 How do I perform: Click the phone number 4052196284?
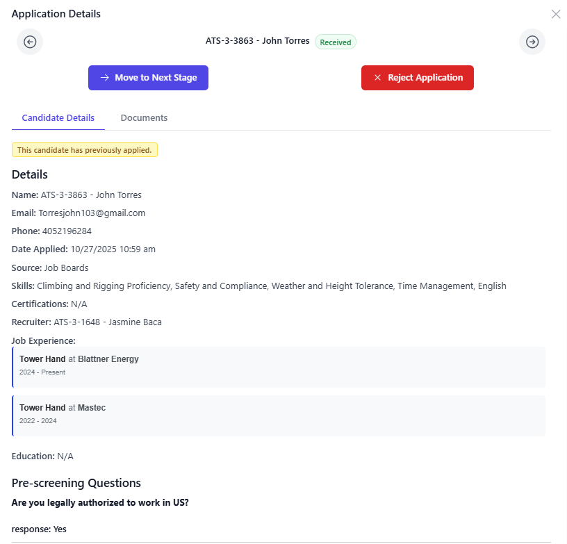pyautogui.click(x=67, y=231)
